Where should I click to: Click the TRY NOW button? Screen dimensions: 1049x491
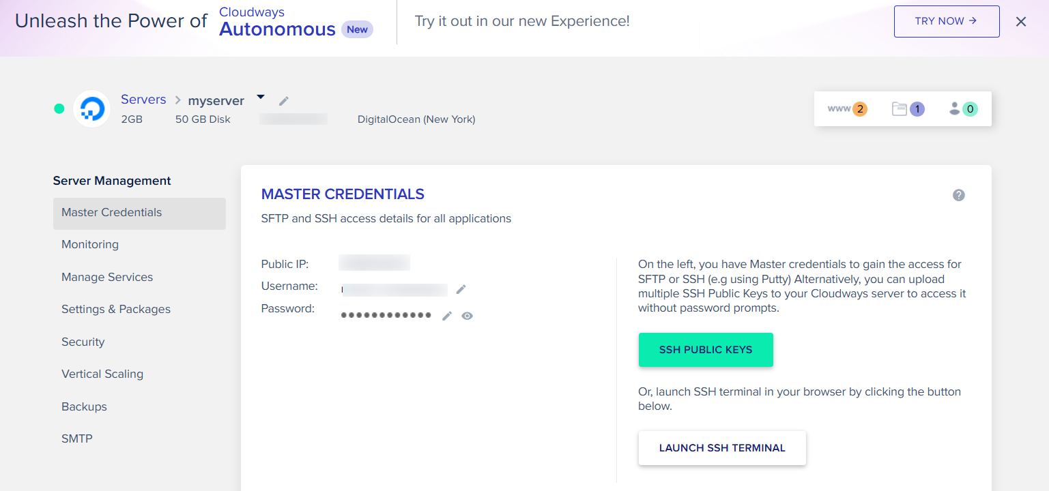point(947,21)
